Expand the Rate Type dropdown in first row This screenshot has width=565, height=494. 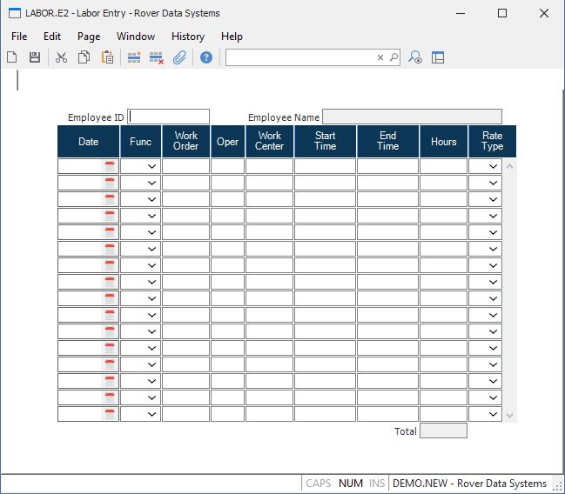pyautogui.click(x=494, y=166)
